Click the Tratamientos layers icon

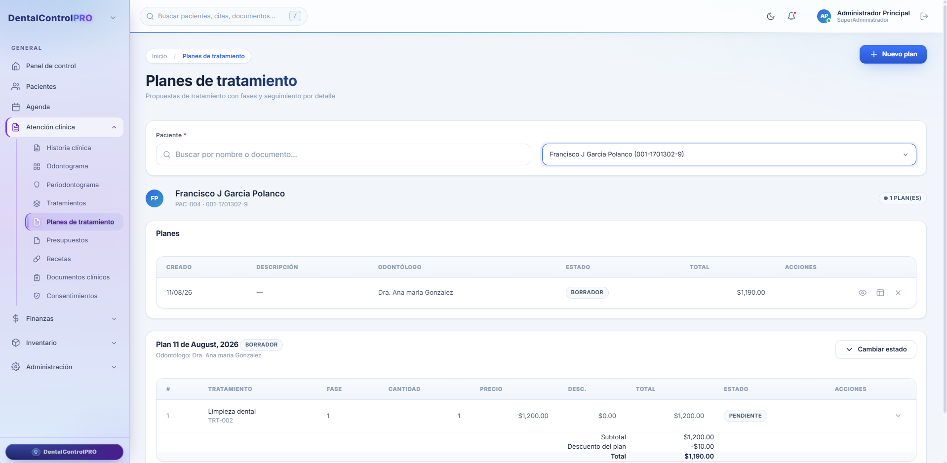pyautogui.click(x=37, y=203)
